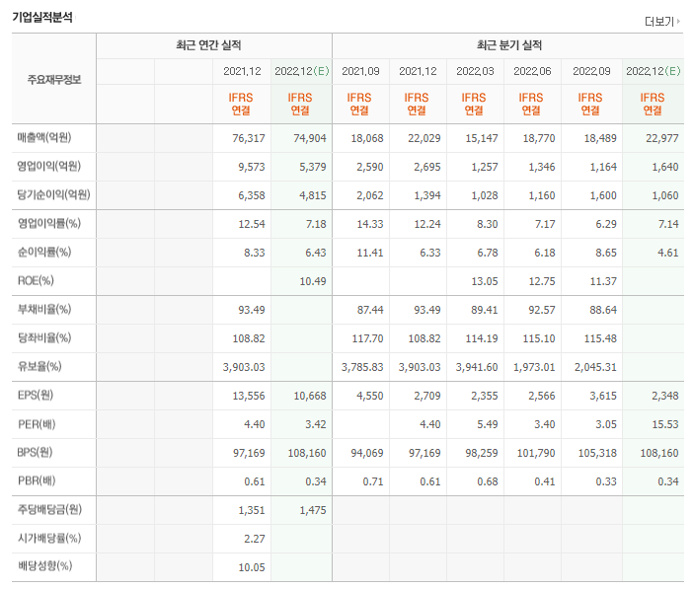
Task: Select the 영업이익(억원) row label
Action: [49, 167]
